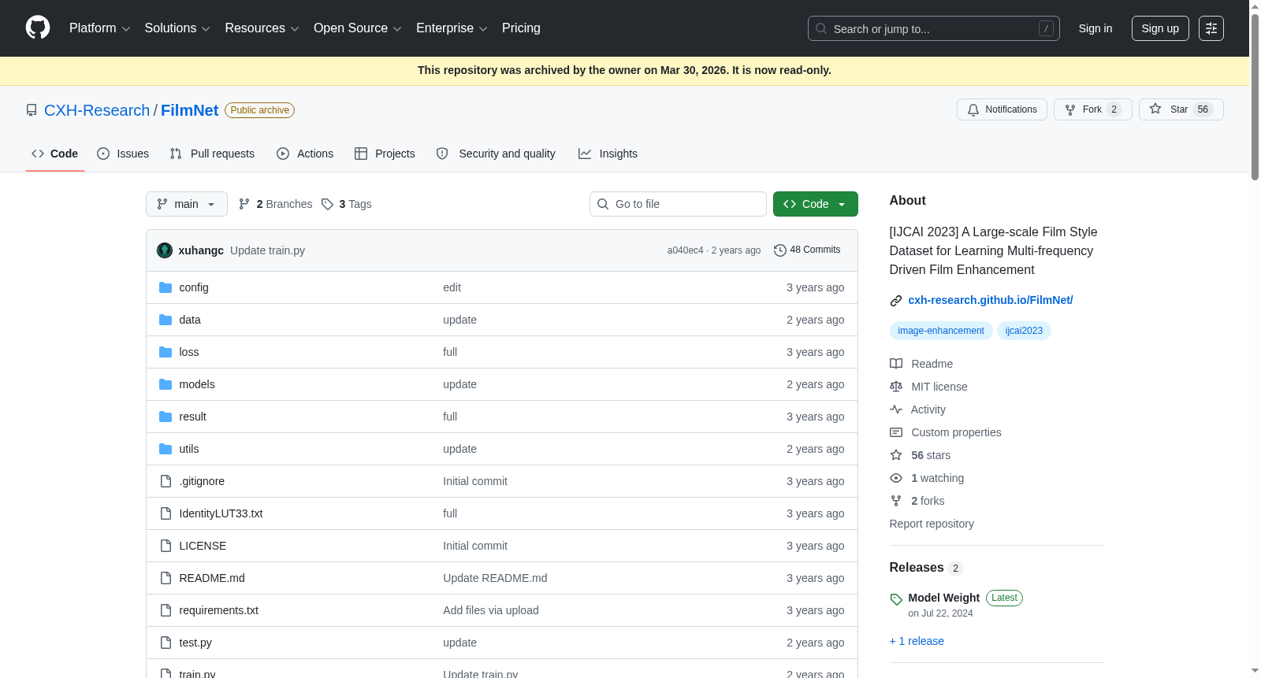This screenshot has width=1261, height=678.
Task: Click the Model Weight release tag icon
Action: pos(896,599)
